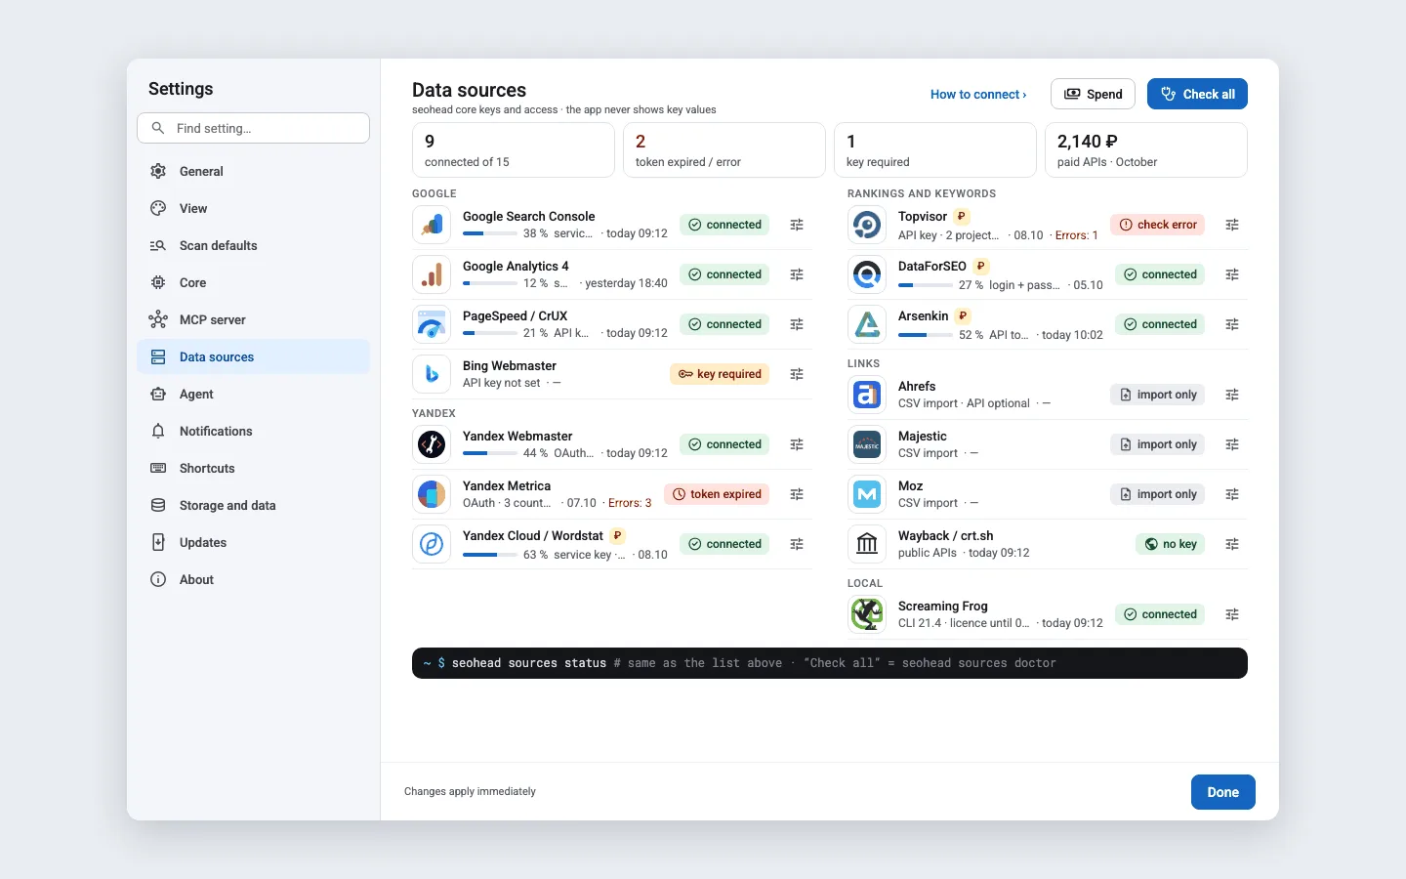This screenshot has width=1406, height=879.
Task: Click the Yandex Webmaster logo icon
Action: [432, 444]
